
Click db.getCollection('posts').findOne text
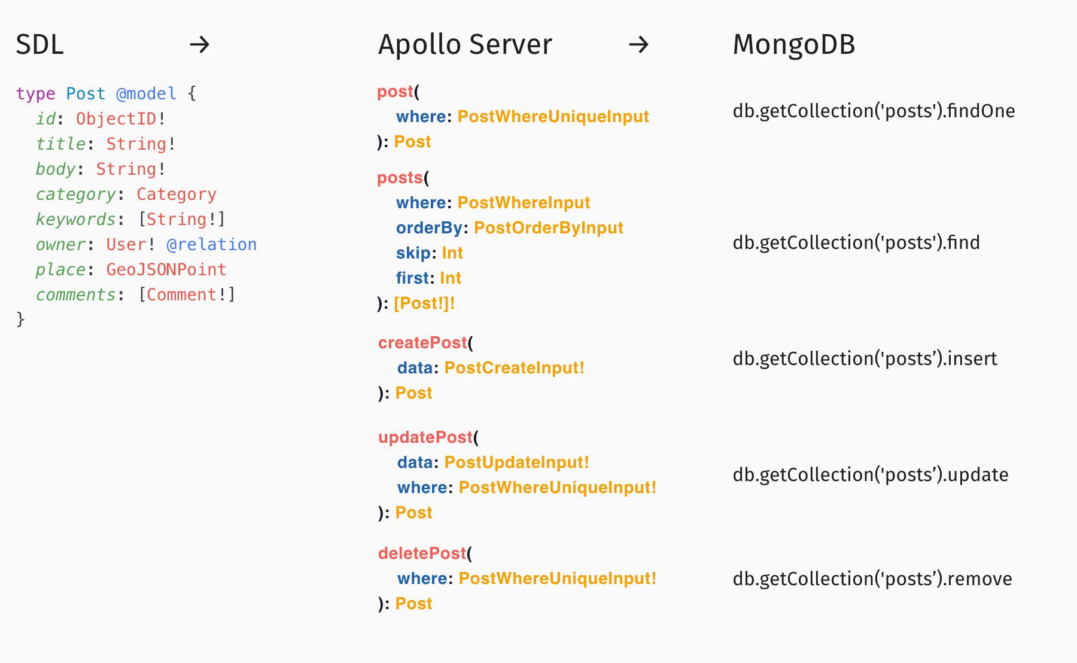tap(874, 111)
